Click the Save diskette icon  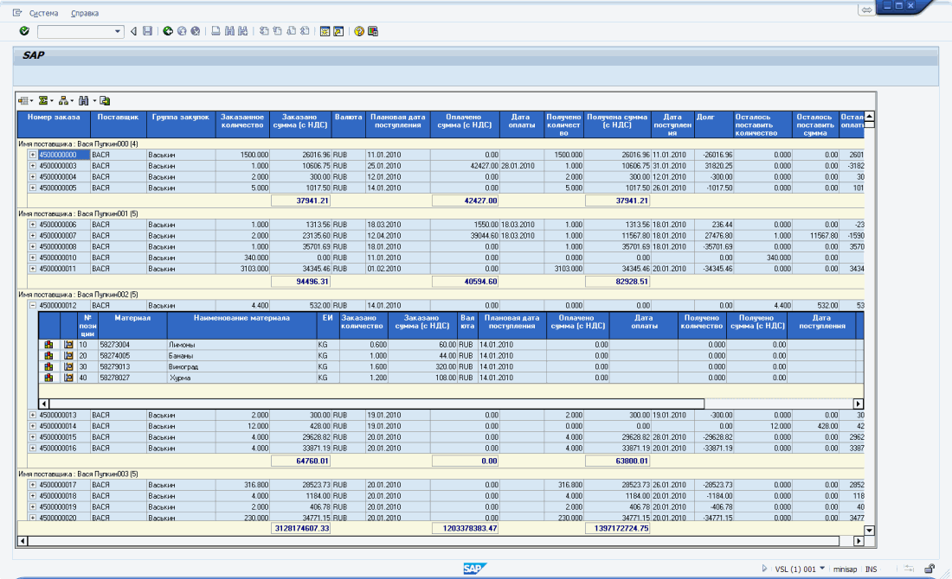point(147,31)
